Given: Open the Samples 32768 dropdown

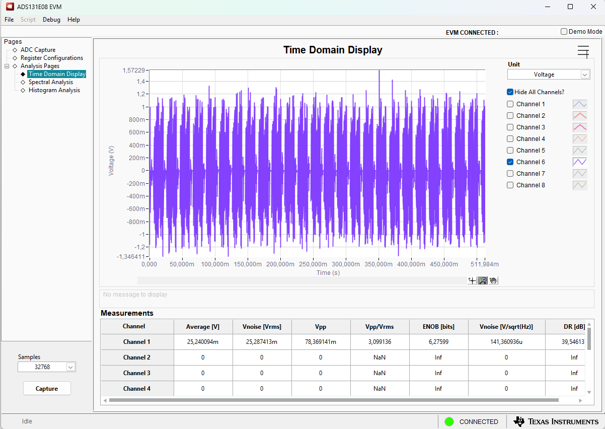Looking at the screenshot, I should coord(46,367).
